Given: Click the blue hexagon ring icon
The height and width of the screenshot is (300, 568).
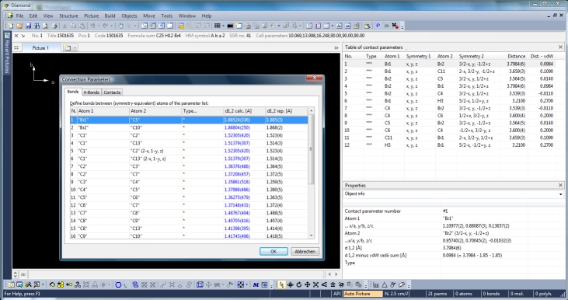Looking at the screenshot, I should [118, 284].
